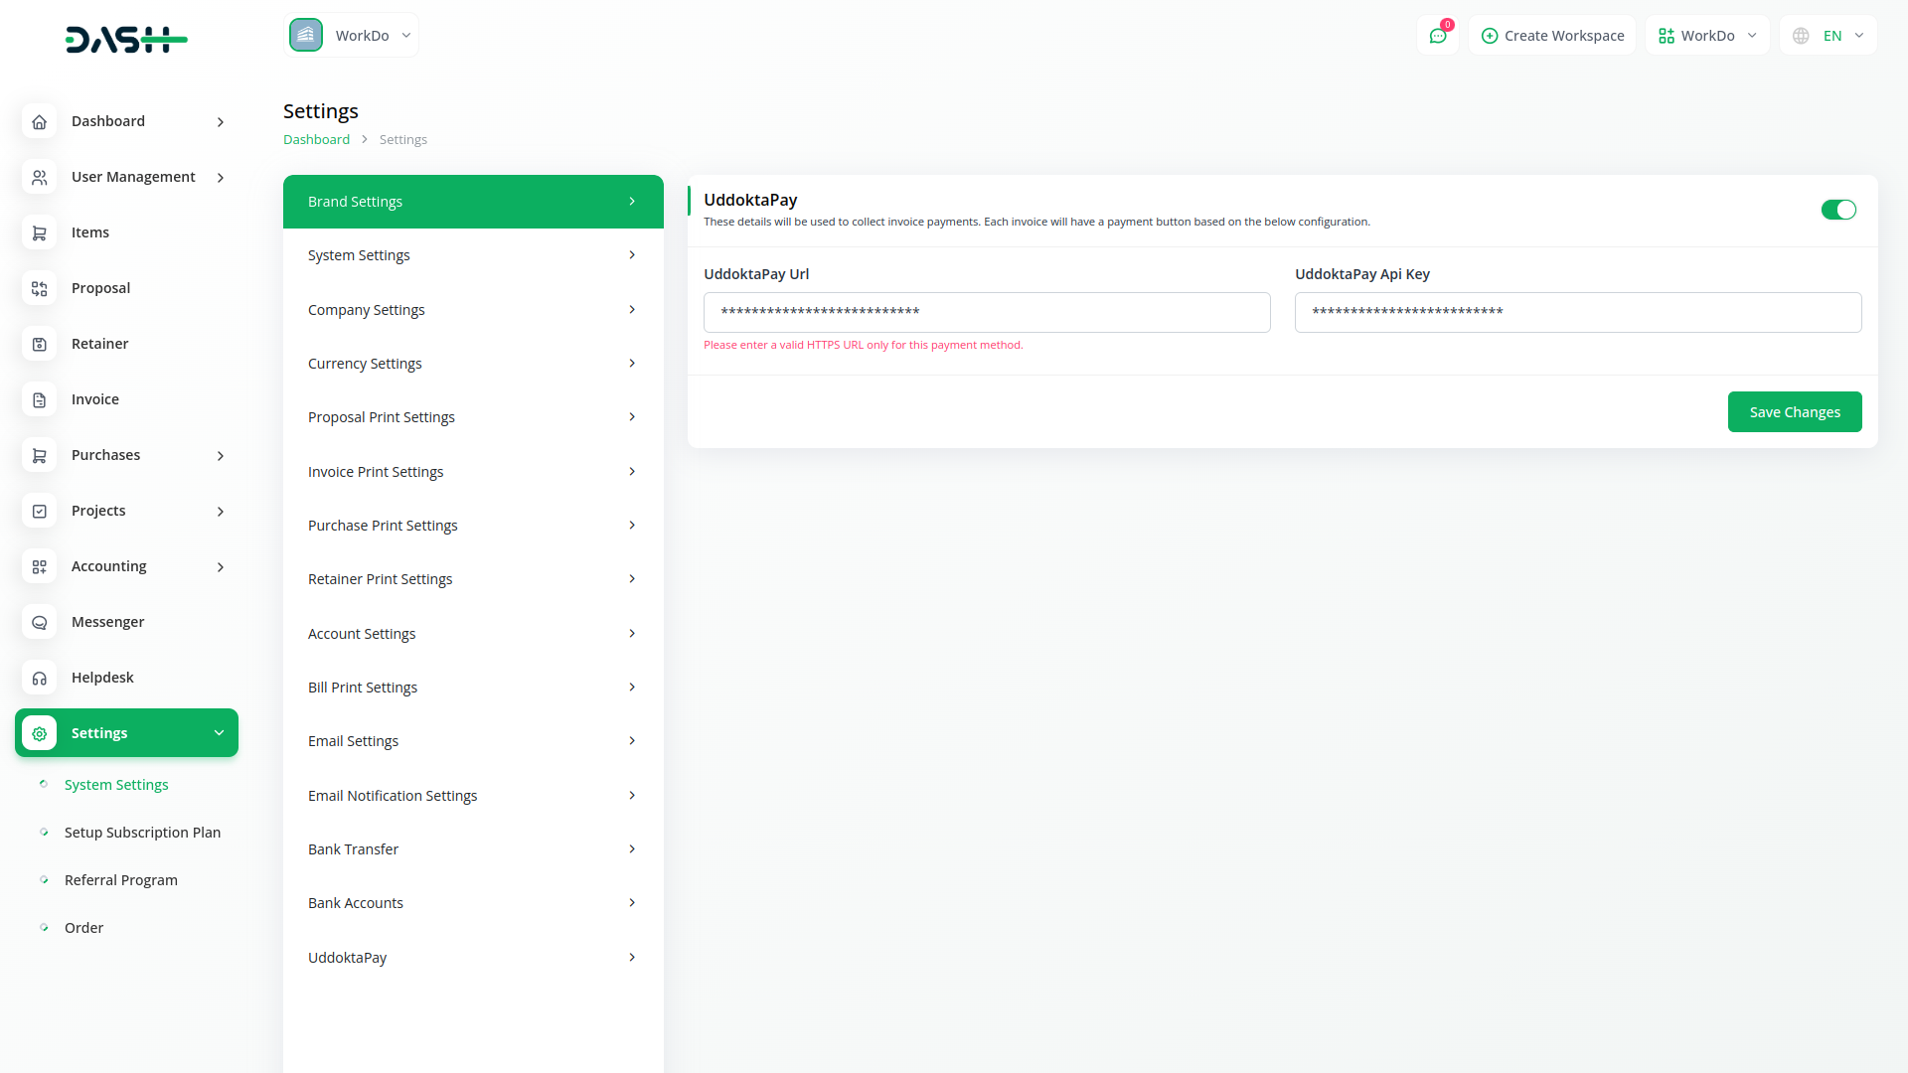This screenshot has width=1908, height=1073.
Task: Click the Proposal icon in sidebar
Action: point(39,288)
